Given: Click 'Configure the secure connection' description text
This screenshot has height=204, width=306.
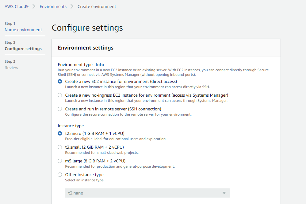Looking at the screenshot, I should [x=128, y=114].
